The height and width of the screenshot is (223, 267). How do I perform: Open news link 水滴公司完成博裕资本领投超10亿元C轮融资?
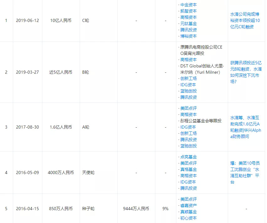point(245,20)
